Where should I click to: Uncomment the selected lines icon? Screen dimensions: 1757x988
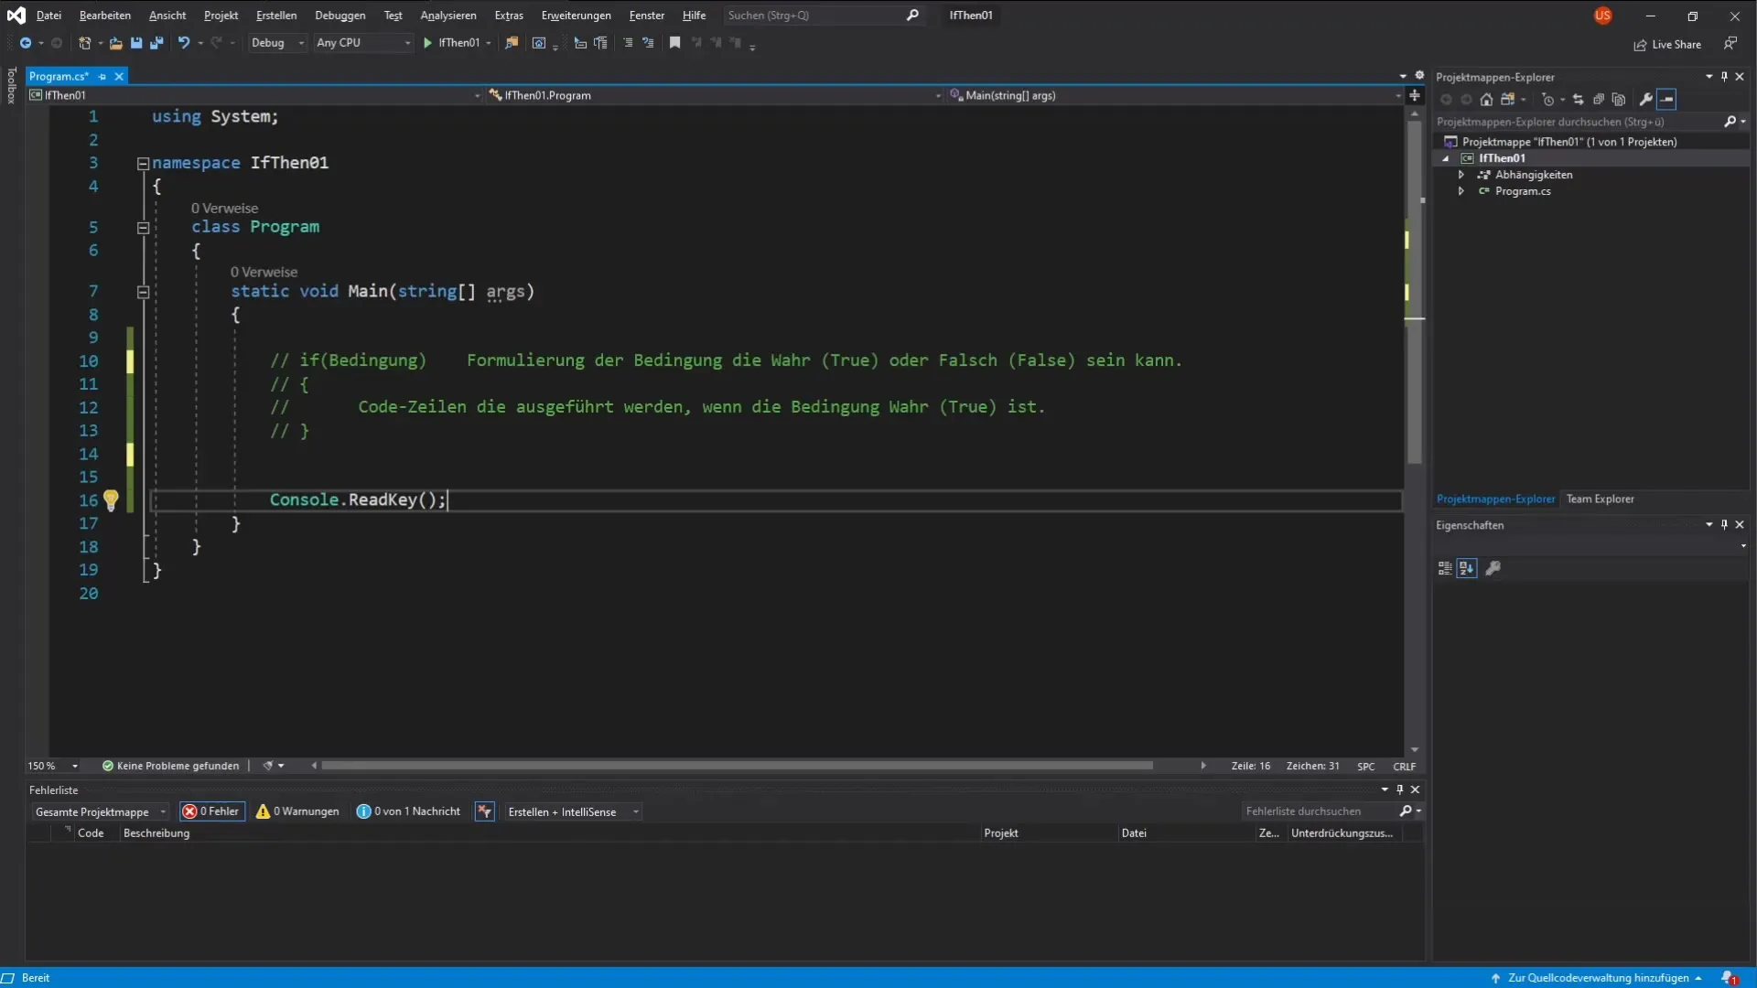(x=648, y=43)
